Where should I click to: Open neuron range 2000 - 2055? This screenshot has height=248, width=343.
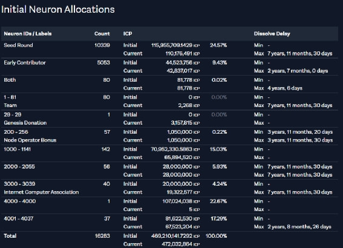pyautogui.click(x=19, y=167)
